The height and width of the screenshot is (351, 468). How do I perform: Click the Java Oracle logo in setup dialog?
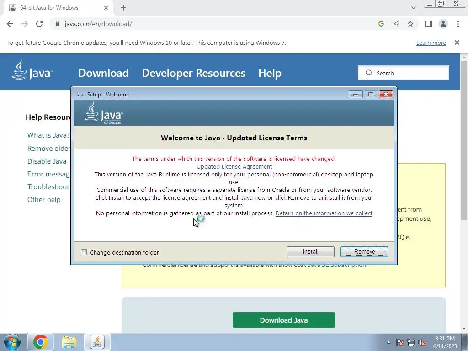(104, 113)
